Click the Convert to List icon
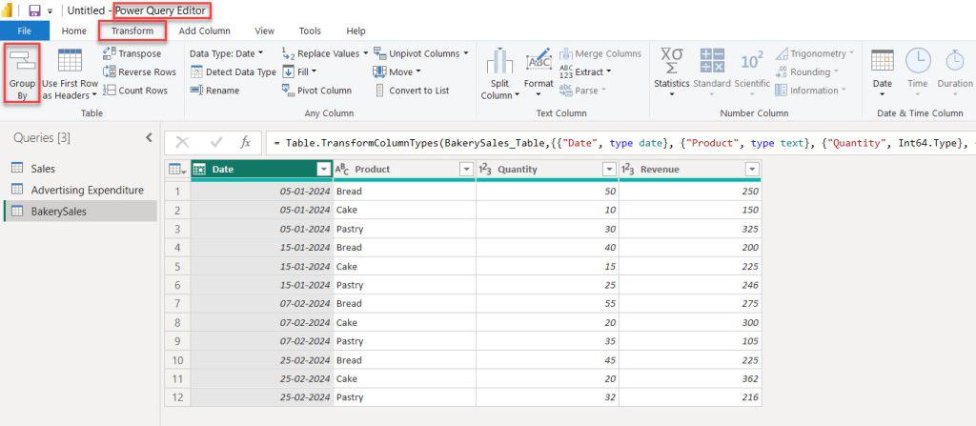 (379, 91)
